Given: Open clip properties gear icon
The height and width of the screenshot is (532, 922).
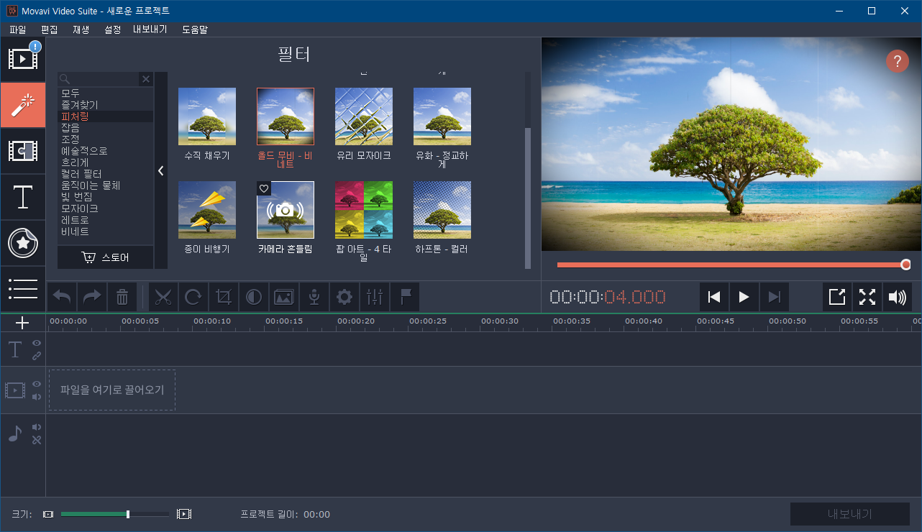Looking at the screenshot, I should tap(344, 297).
